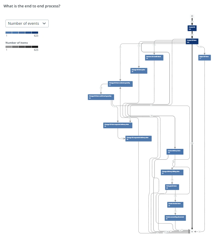Select Change SO item confirmed quantity node
This screenshot has height=234, width=222.
point(101,97)
